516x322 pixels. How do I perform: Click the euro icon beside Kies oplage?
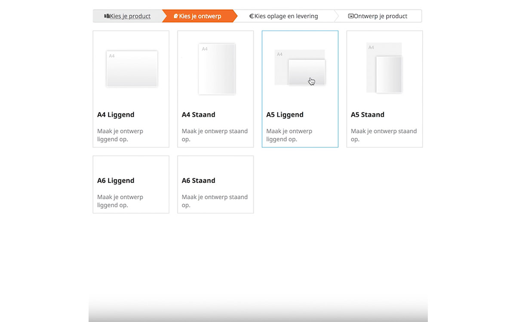tap(252, 16)
